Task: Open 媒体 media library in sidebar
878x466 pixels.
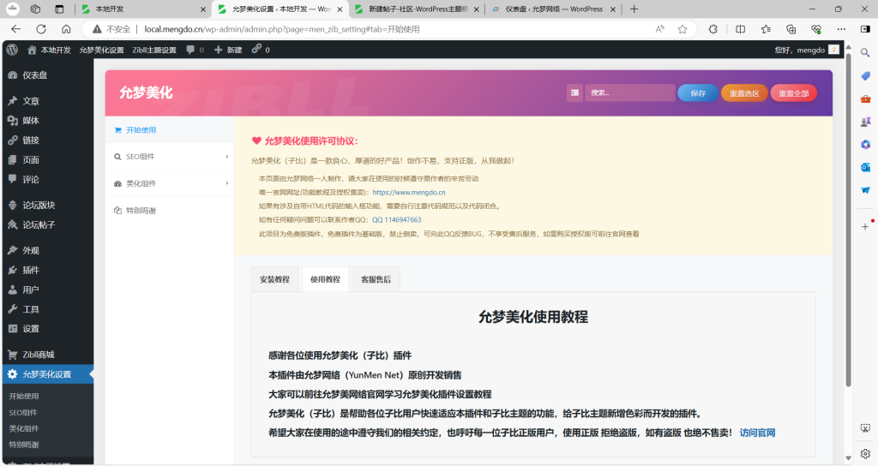Action: click(x=31, y=121)
